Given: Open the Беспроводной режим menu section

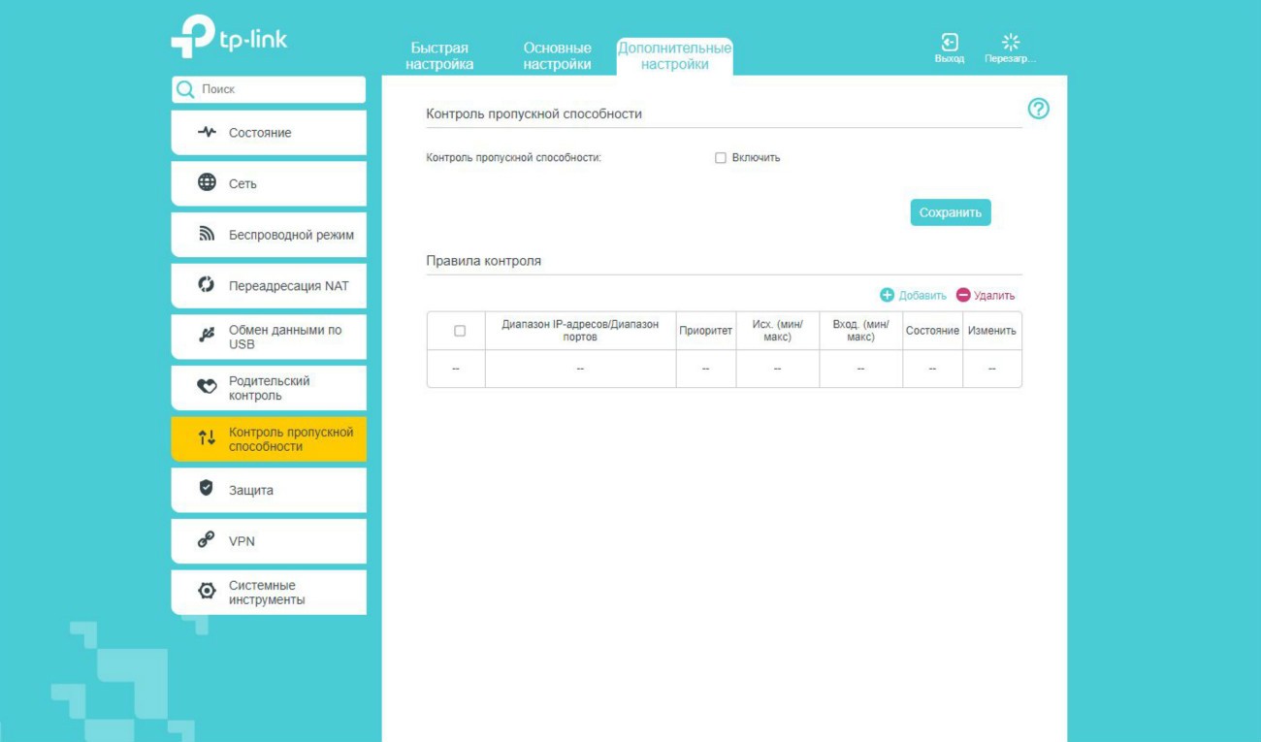Looking at the screenshot, I should pyautogui.click(x=290, y=235).
